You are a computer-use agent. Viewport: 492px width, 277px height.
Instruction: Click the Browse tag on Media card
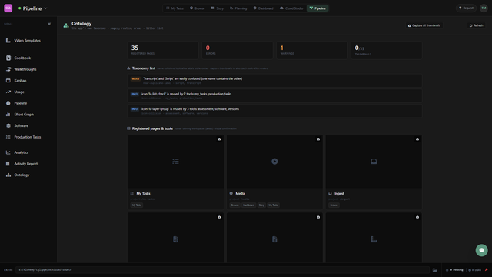(x=234, y=205)
